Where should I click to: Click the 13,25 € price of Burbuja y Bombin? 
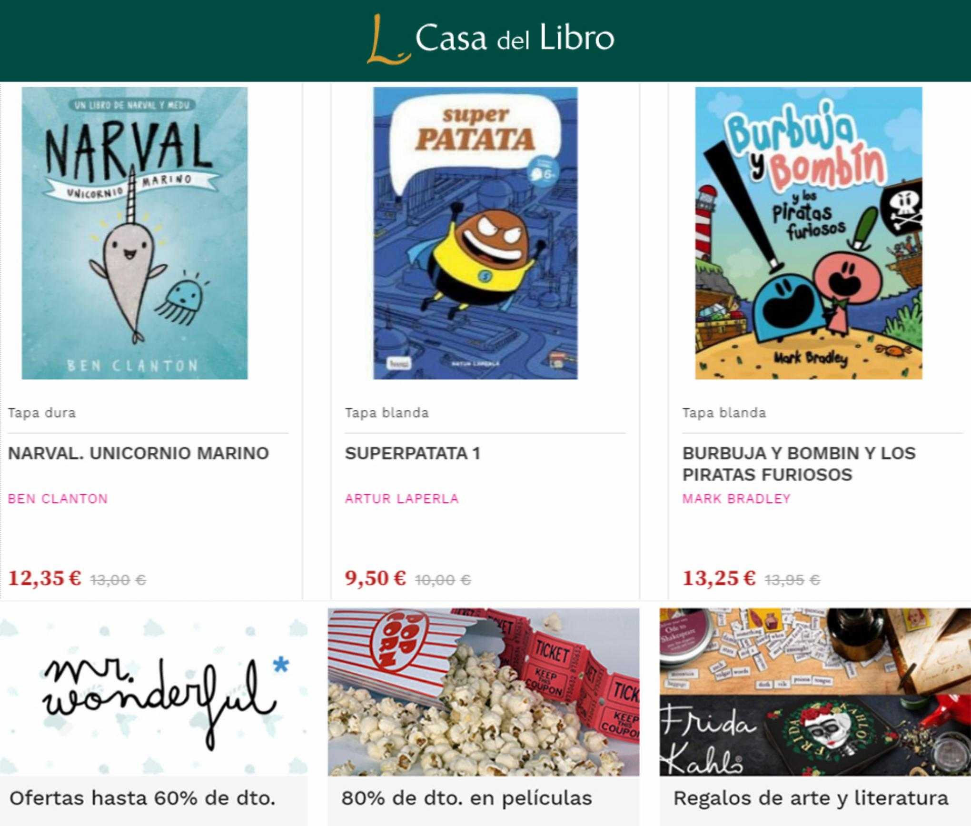tap(719, 578)
